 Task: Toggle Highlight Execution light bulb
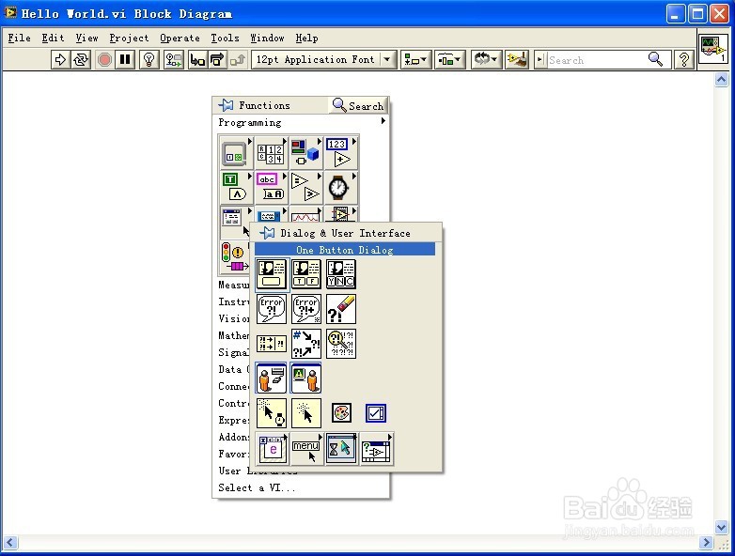click(149, 59)
